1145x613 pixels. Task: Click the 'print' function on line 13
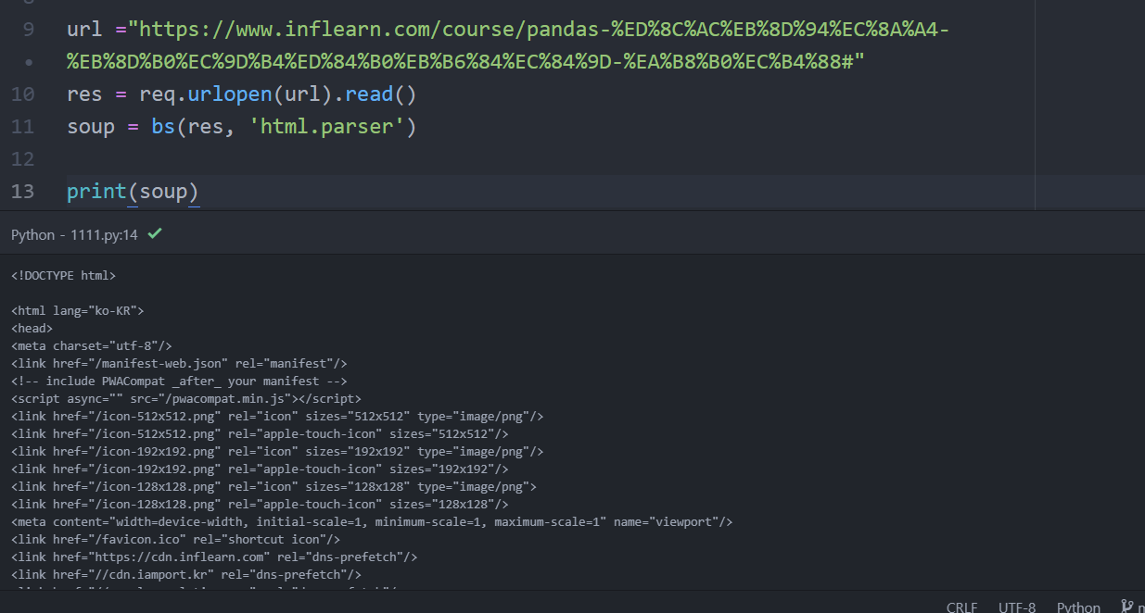tap(96, 192)
